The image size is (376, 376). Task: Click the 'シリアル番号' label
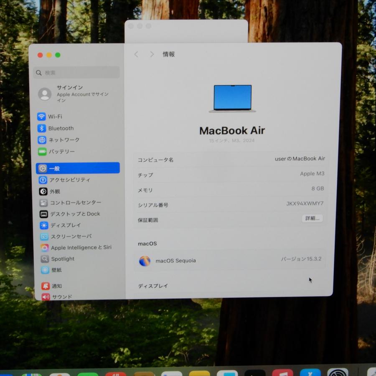point(153,205)
